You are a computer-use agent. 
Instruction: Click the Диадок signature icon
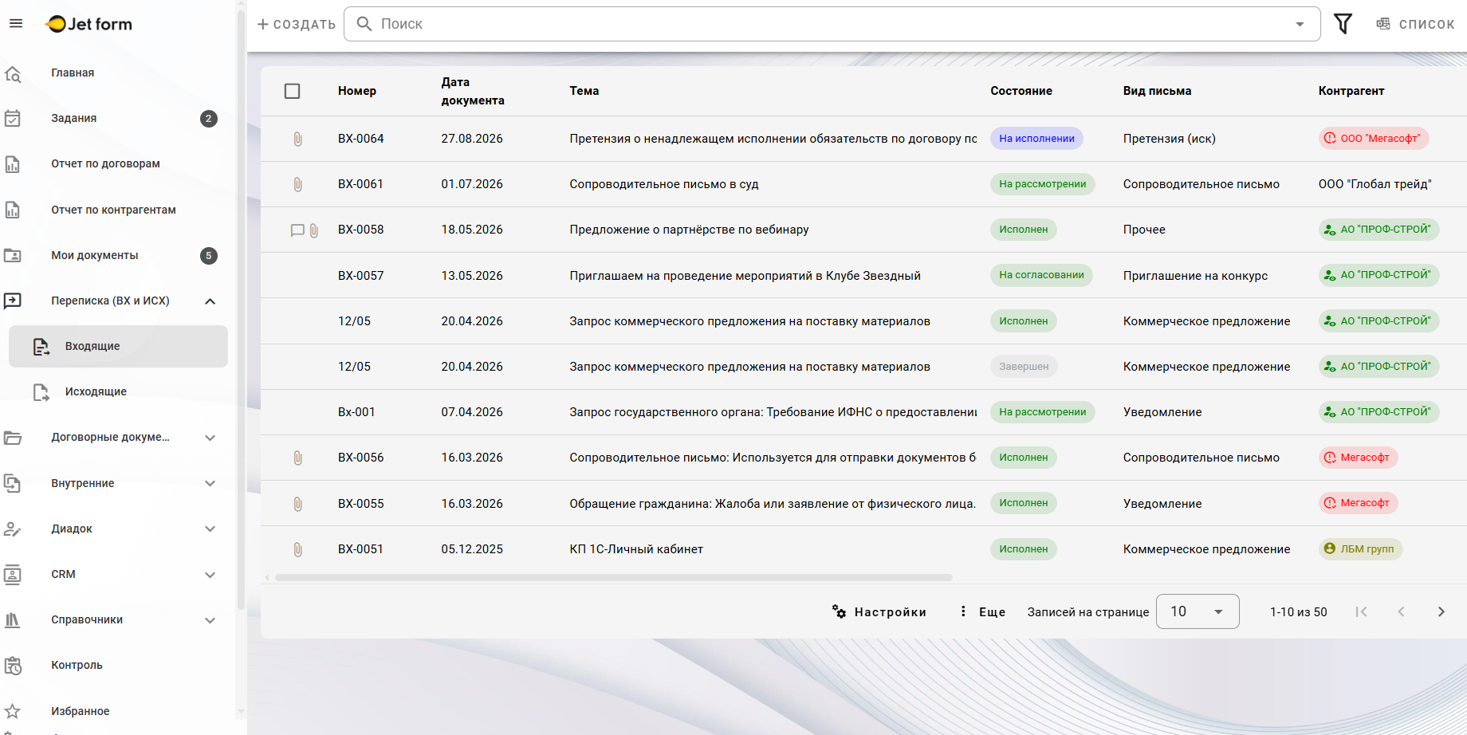coord(13,529)
